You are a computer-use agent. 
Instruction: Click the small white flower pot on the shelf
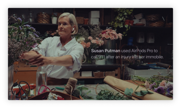click(54, 20)
